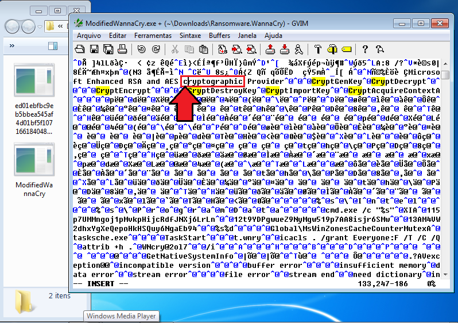Select the ed01ebfbc9e... file thumbnail

tap(34, 80)
